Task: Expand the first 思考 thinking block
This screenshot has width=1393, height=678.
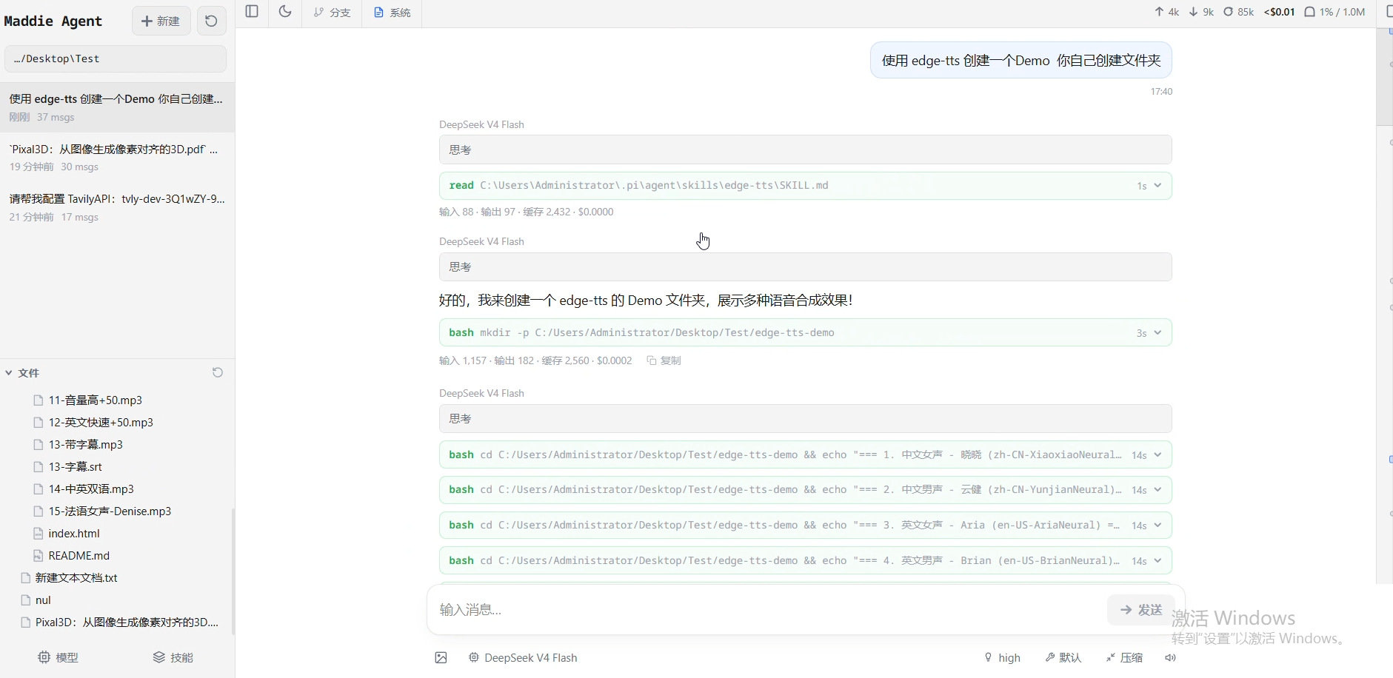Action: click(805, 150)
